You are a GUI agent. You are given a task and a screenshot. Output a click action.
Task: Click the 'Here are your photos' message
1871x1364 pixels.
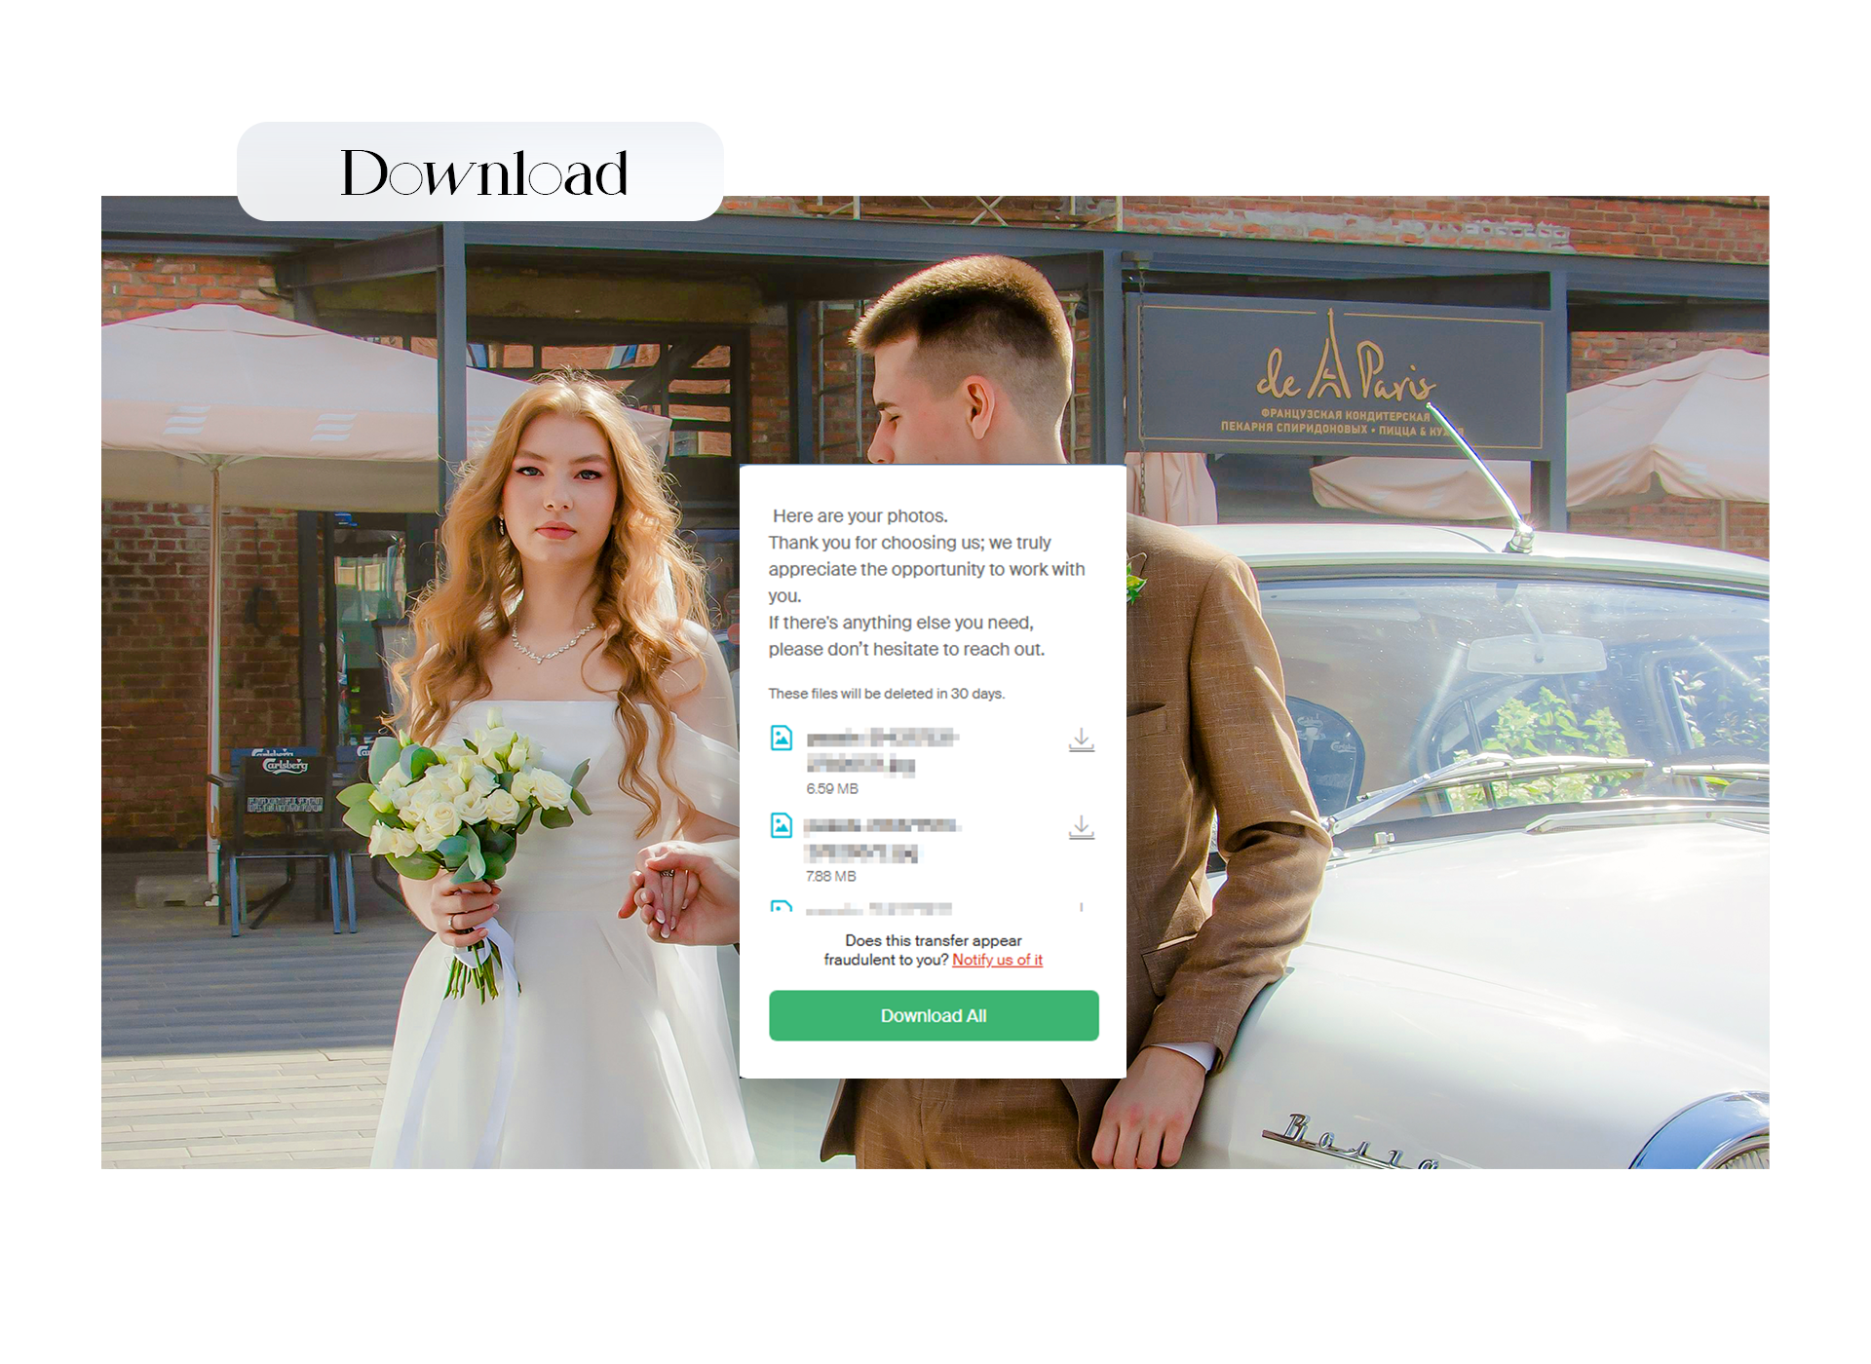click(x=859, y=516)
